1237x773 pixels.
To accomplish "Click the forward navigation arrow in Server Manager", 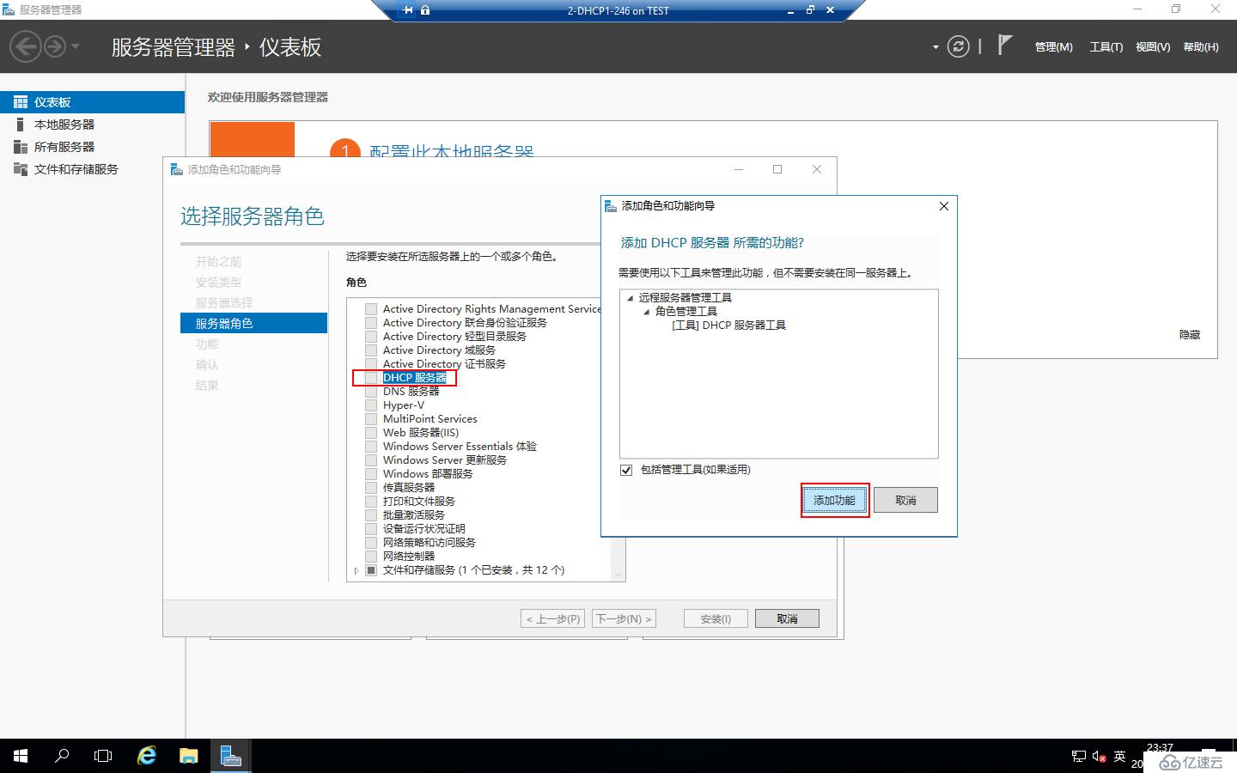I will tap(55, 46).
